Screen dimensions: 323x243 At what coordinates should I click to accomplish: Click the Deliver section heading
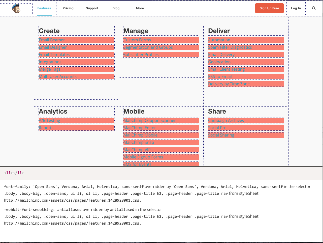coord(219,31)
